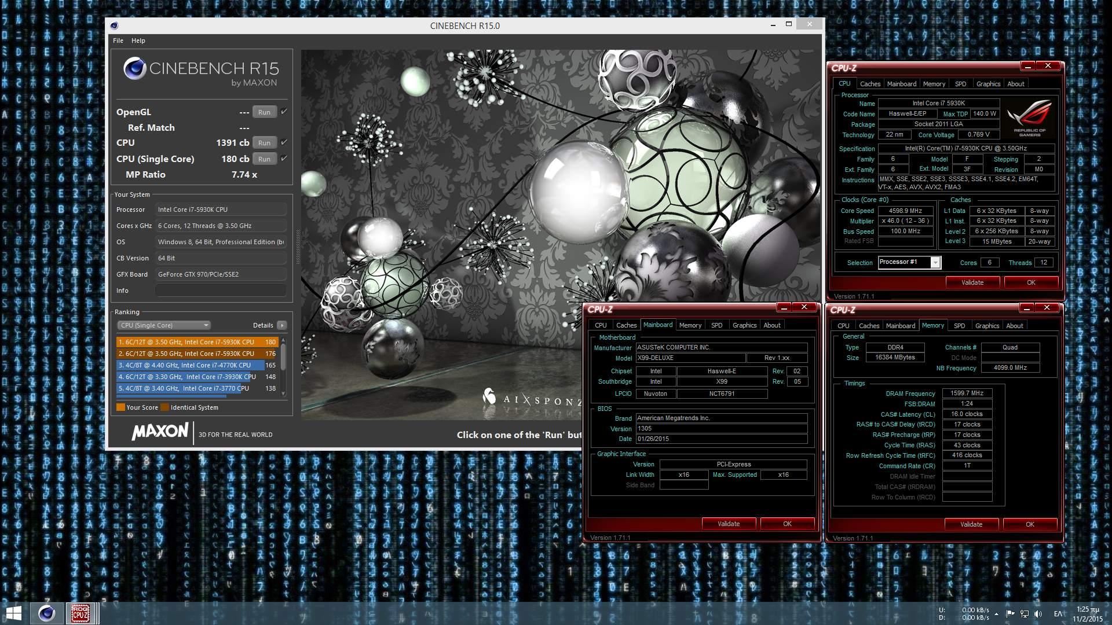This screenshot has width=1112, height=625.
Task: Click OK in CPU-Z CPU window
Action: [x=1031, y=282]
